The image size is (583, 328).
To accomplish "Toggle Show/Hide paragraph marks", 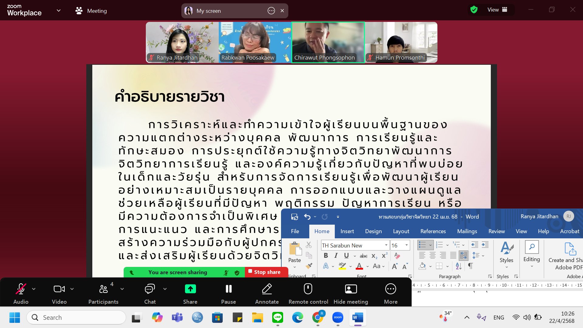I will (x=471, y=266).
